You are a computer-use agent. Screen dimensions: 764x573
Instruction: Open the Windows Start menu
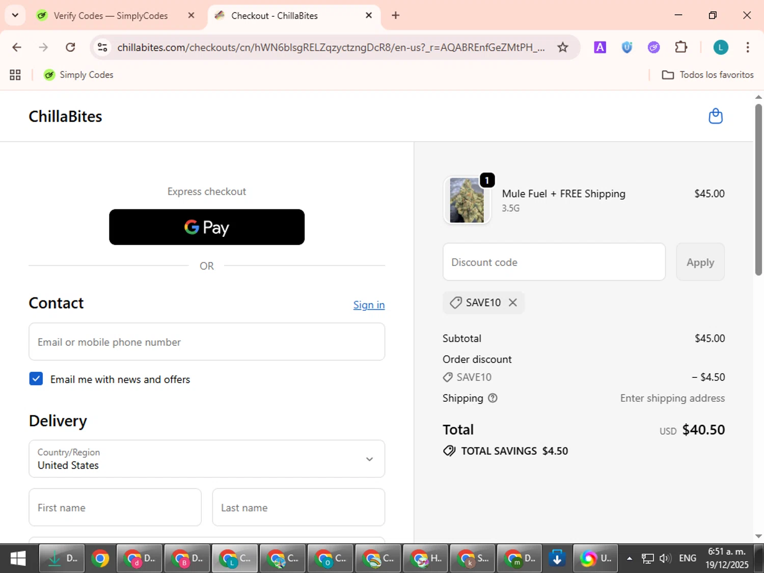[x=18, y=559]
